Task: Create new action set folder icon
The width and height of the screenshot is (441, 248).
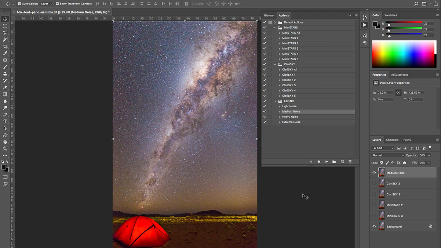Action: (x=334, y=162)
